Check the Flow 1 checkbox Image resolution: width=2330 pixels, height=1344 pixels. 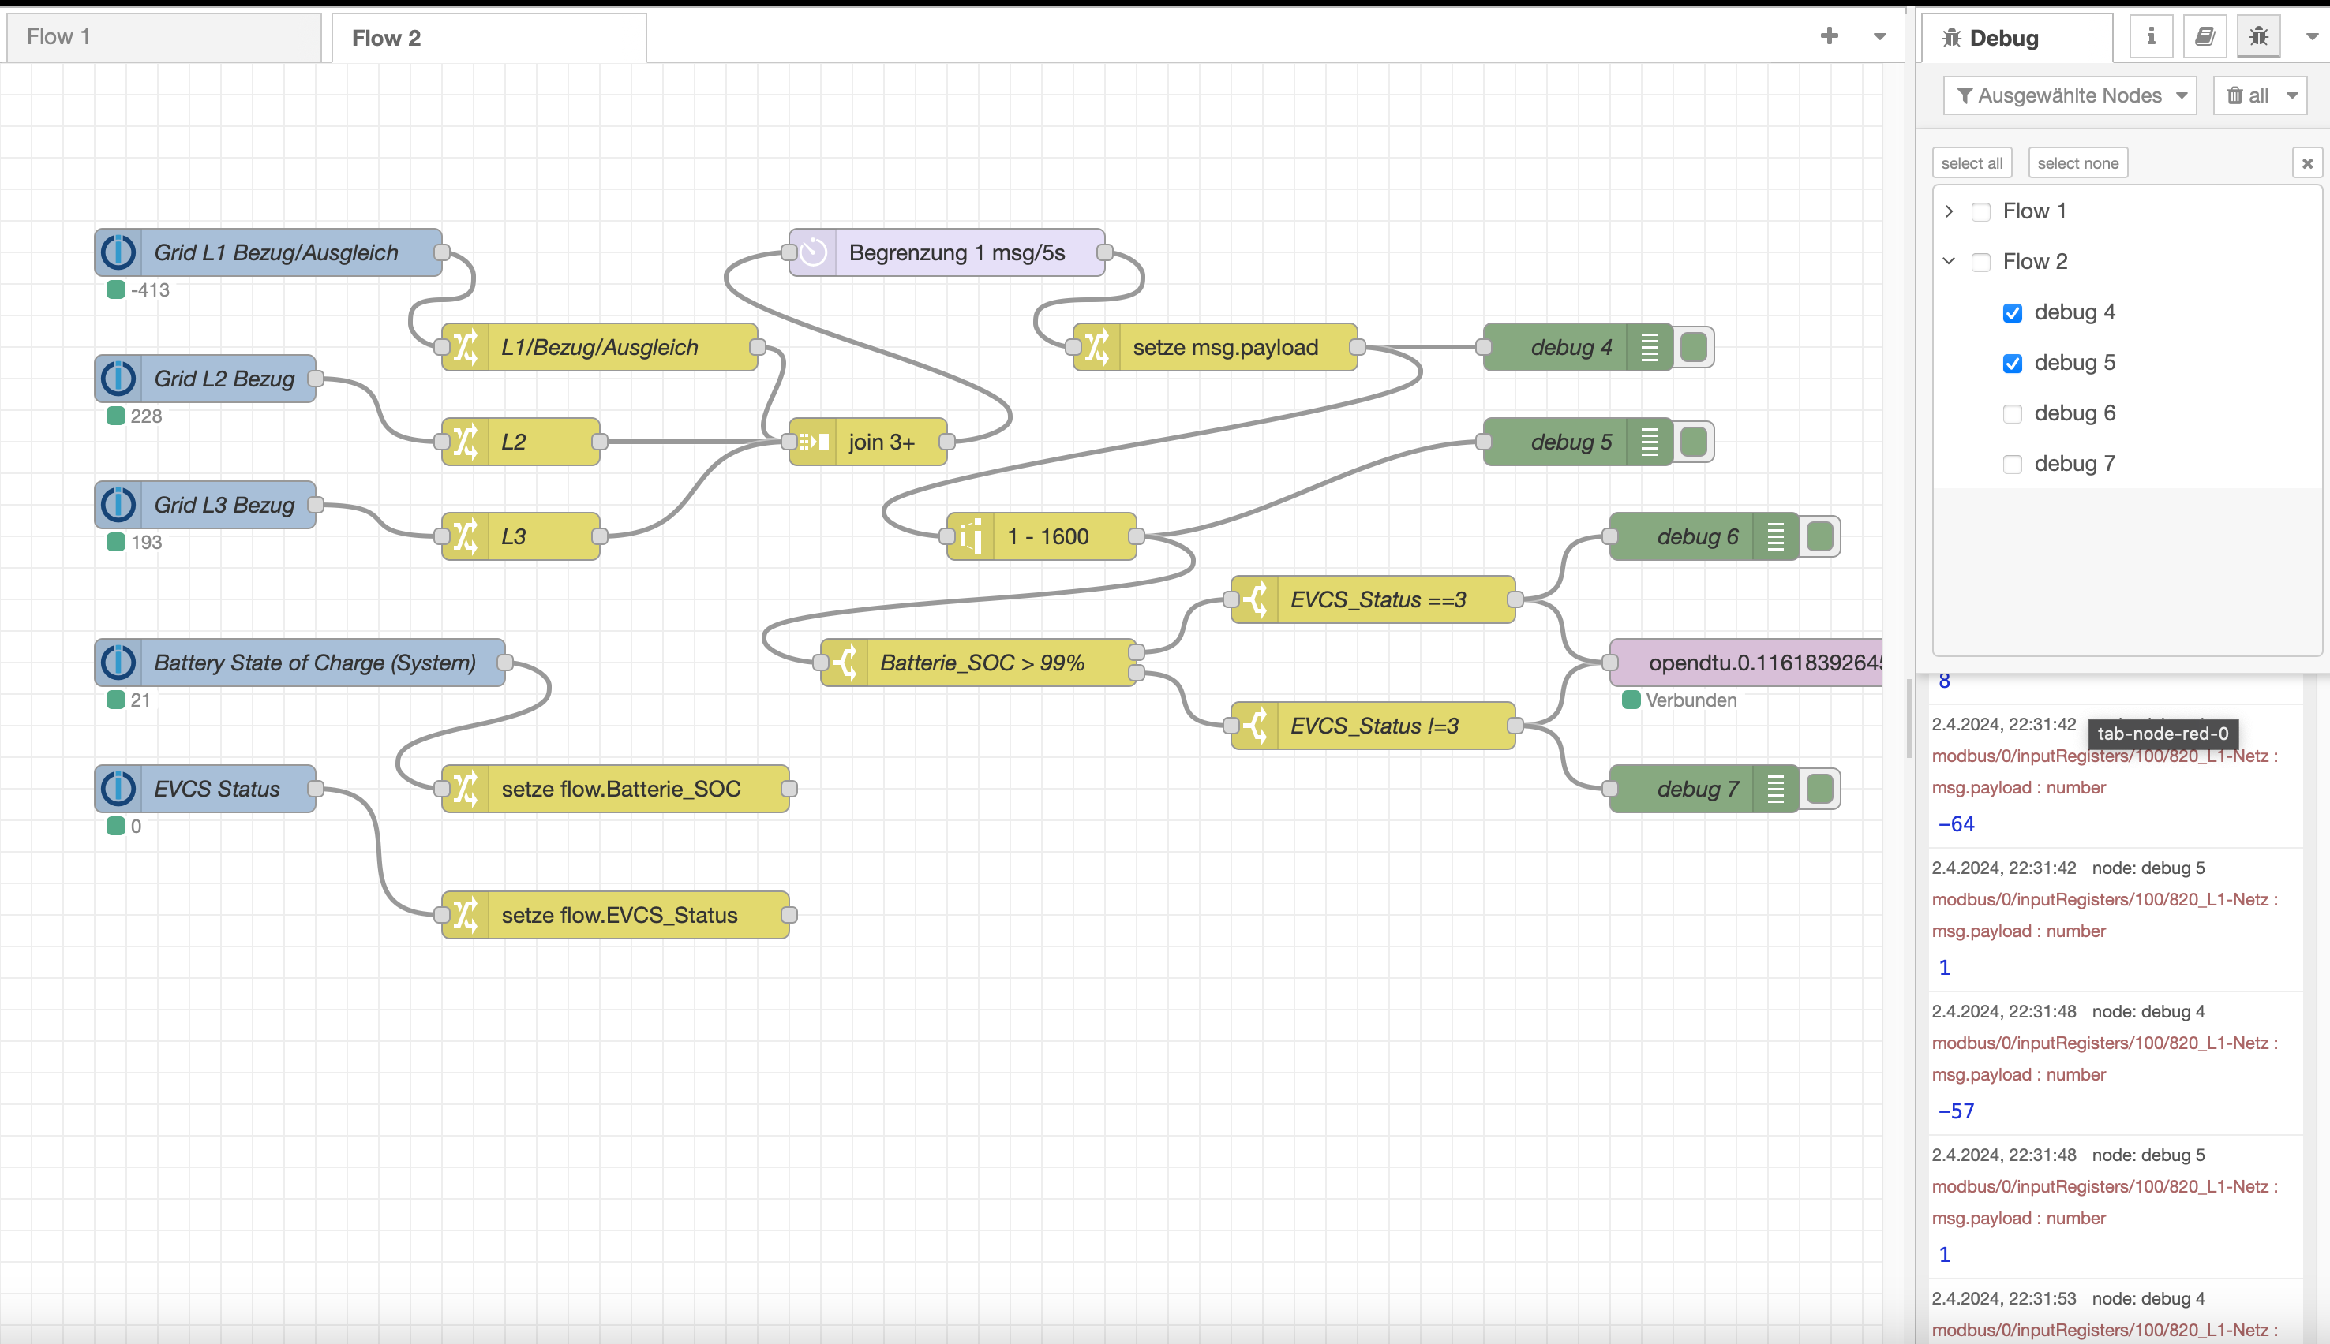pyautogui.click(x=1981, y=212)
